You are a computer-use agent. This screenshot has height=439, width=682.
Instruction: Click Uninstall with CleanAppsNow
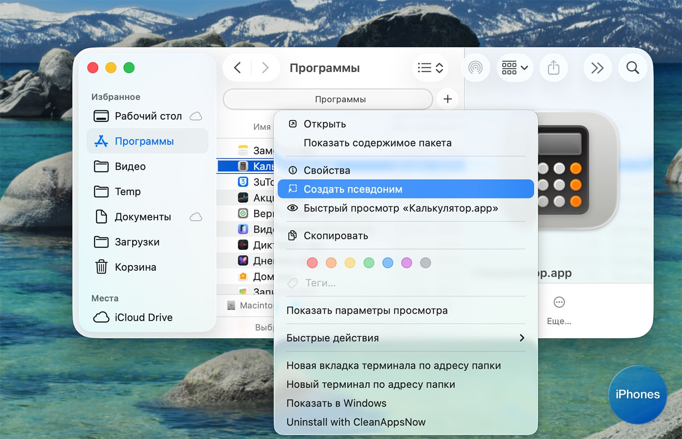356,422
